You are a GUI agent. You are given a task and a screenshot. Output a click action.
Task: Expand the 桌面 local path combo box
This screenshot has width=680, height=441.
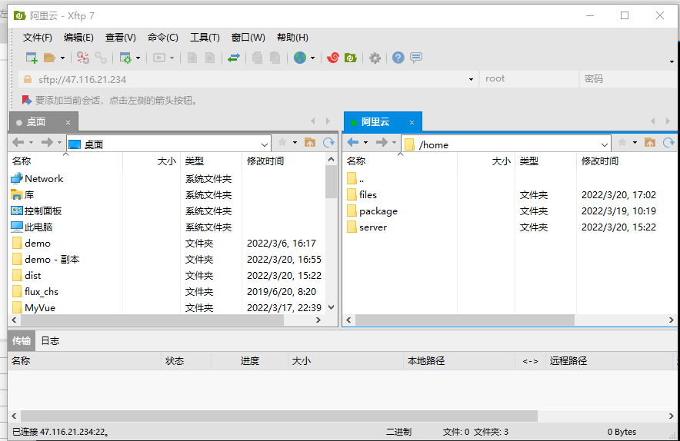[265, 144]
